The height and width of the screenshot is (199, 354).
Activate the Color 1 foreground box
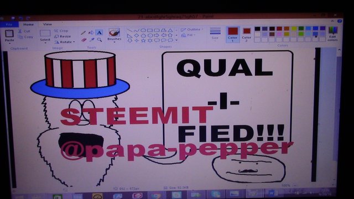point(232,34)
